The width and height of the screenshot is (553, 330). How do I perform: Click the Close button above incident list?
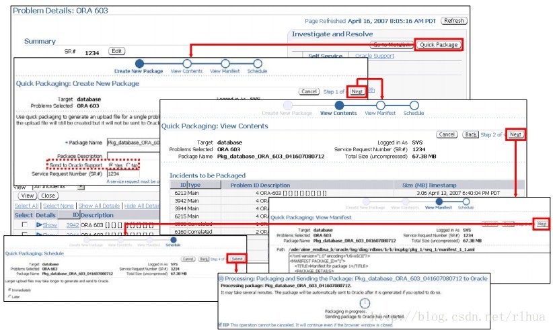coord(48,196)
